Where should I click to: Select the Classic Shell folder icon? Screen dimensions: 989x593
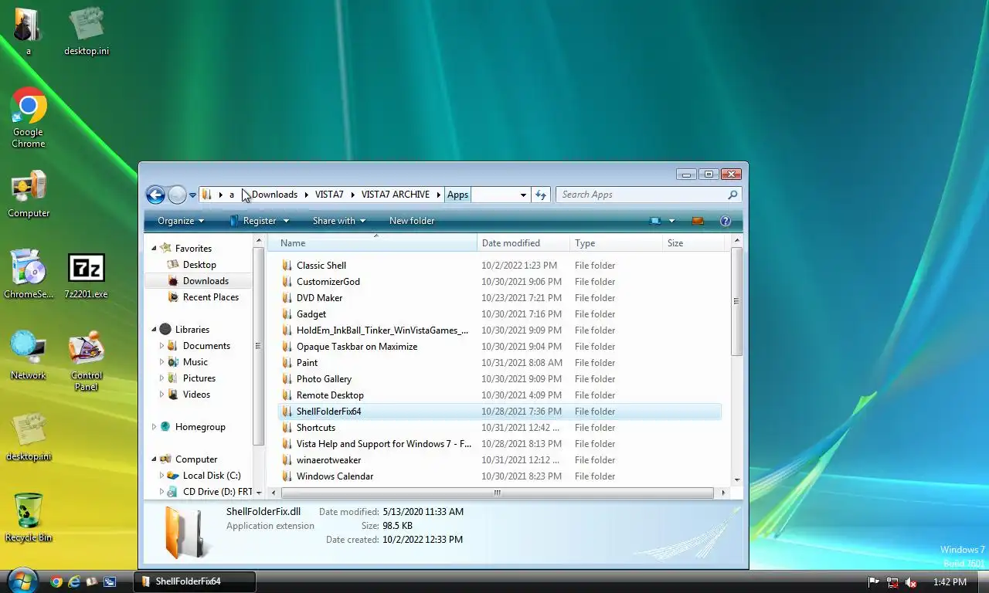pos(287,266)
